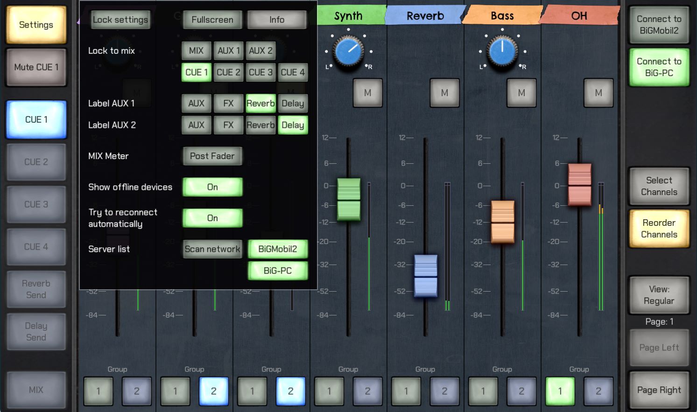Image resolution: width=697 pixels, height=412 pixels.
Task: Select Reverb label for AUX 1
Action: (260, 103)
